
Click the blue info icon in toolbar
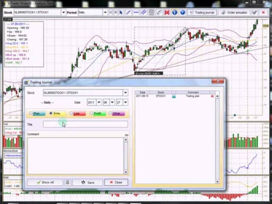[x=175, y=12]
